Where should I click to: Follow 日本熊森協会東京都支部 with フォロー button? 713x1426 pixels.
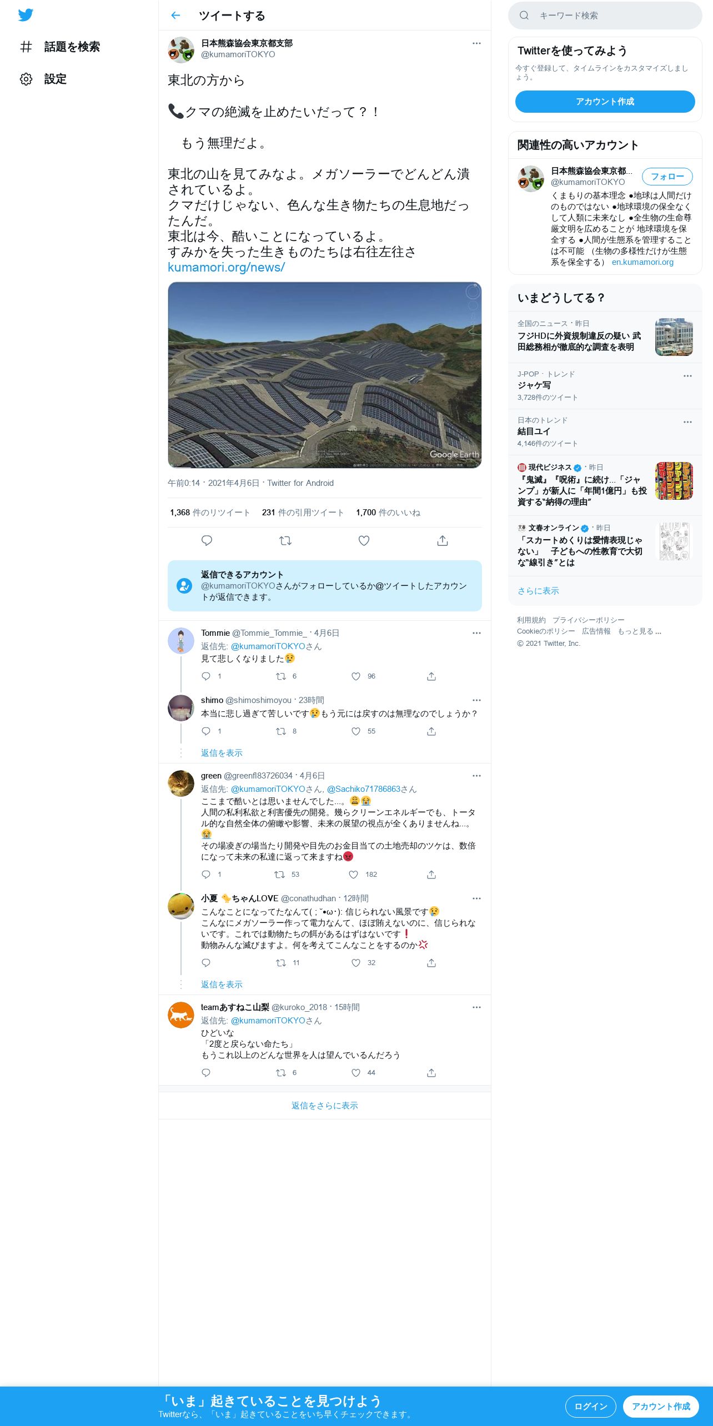point(667,177)
